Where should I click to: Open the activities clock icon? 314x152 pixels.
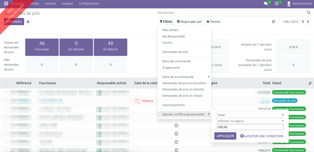coord(277,4)
